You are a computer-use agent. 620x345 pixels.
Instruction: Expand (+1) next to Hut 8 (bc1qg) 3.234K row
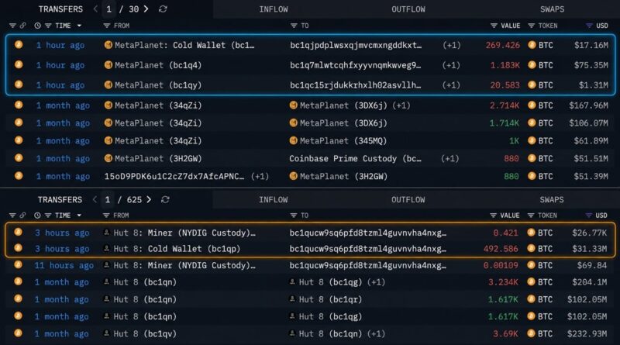[x=376, y=282]
